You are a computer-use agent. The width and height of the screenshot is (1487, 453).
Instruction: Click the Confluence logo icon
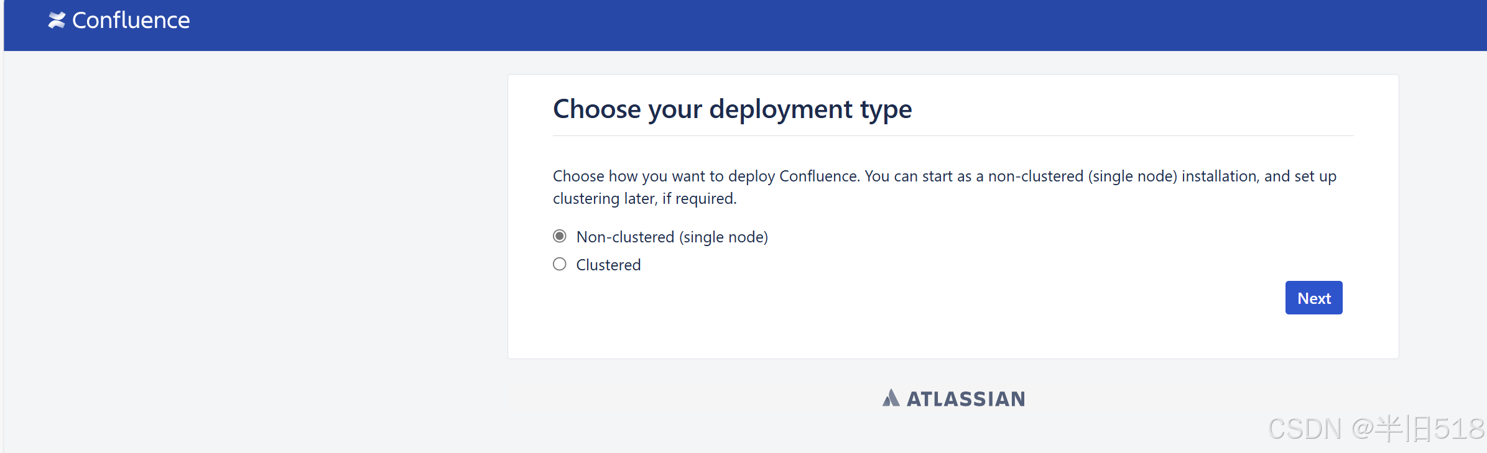click(57, 21)
